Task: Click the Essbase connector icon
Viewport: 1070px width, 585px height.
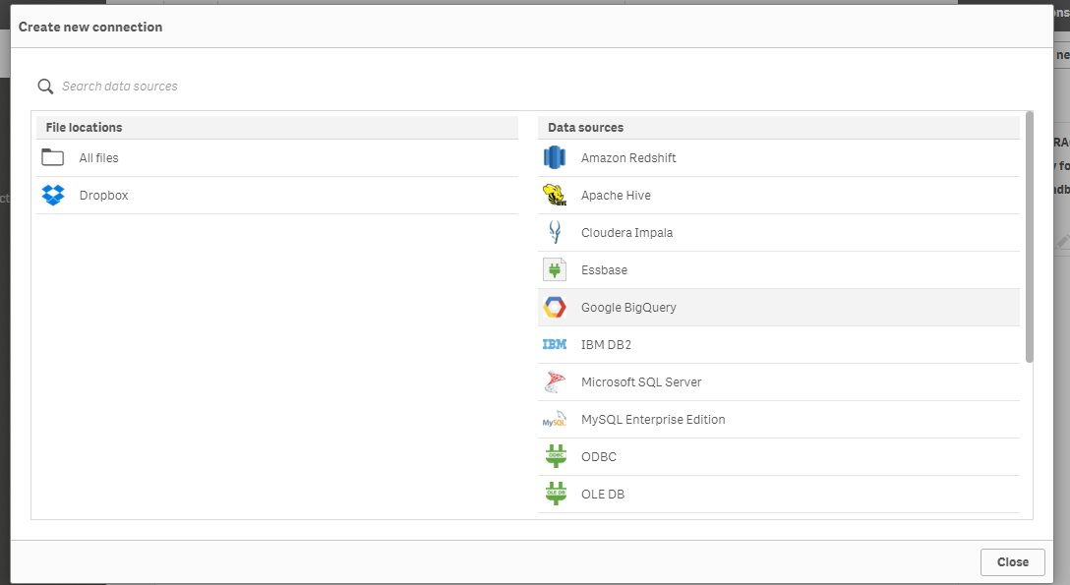Action: [556, 269]
